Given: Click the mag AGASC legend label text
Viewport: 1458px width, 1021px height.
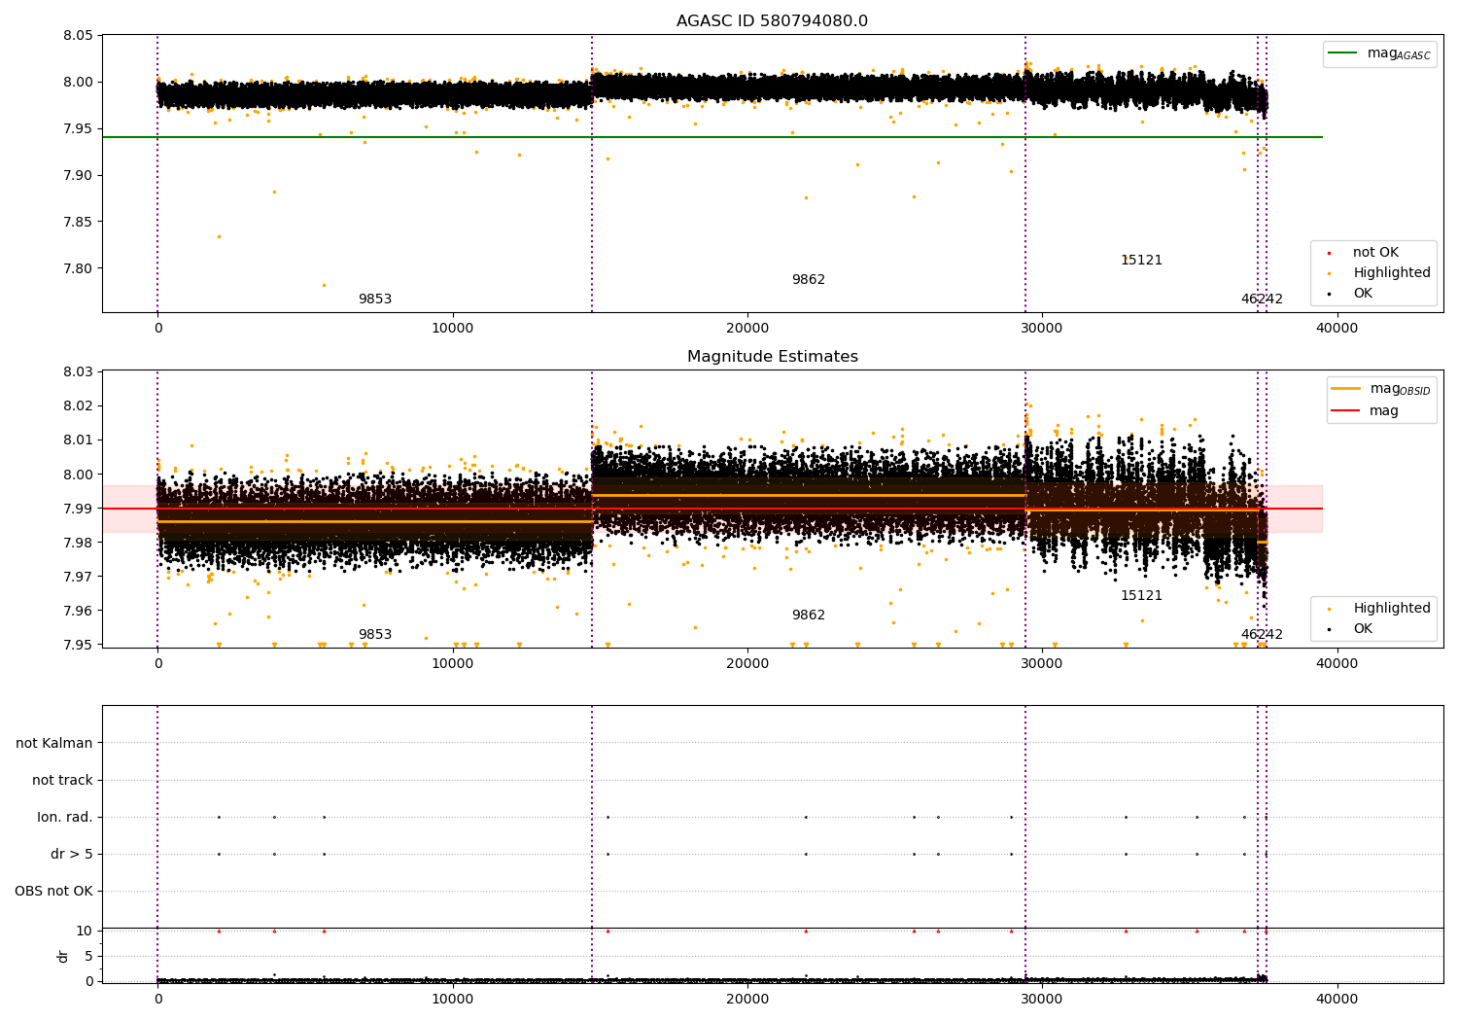Looking at the screenshot, I should click(x=1399, y=53).
